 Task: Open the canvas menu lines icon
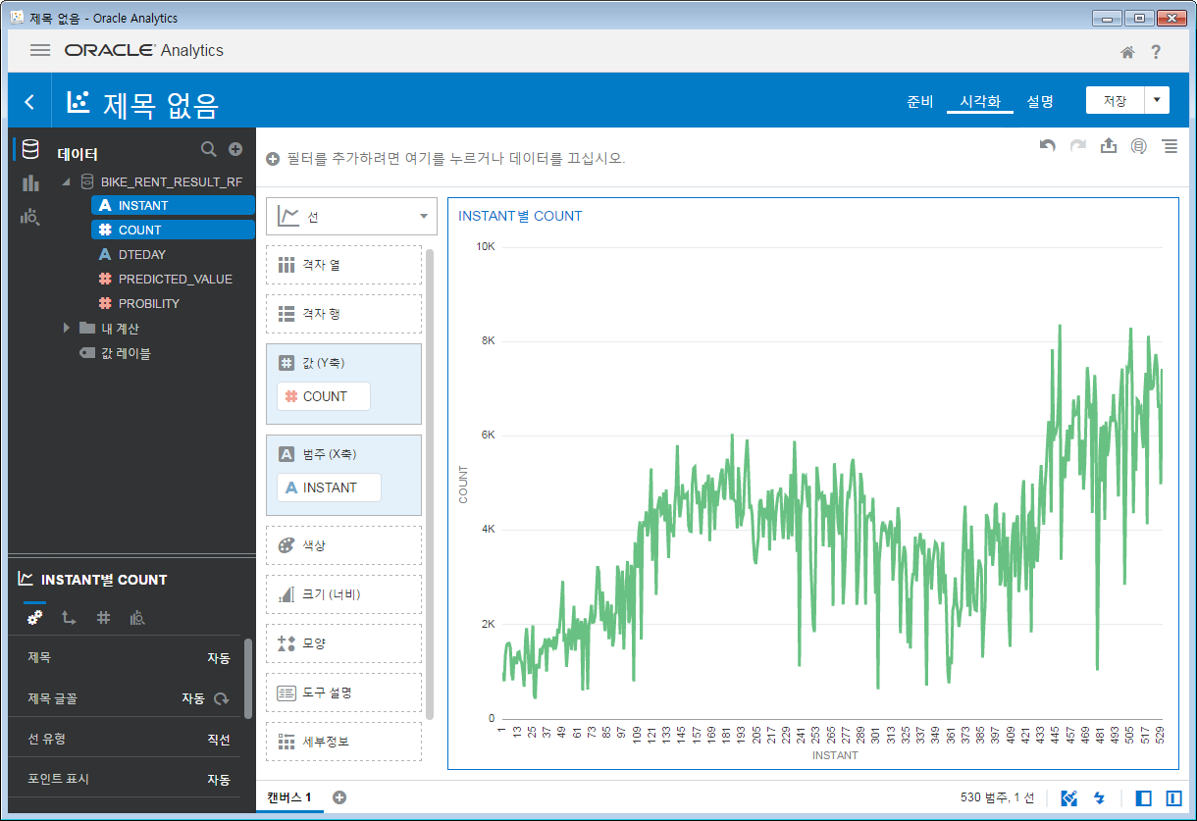1170,146
